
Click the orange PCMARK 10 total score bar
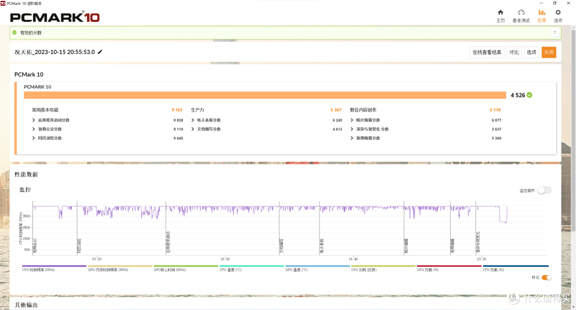pyautogui.click(x=265, y=95)
